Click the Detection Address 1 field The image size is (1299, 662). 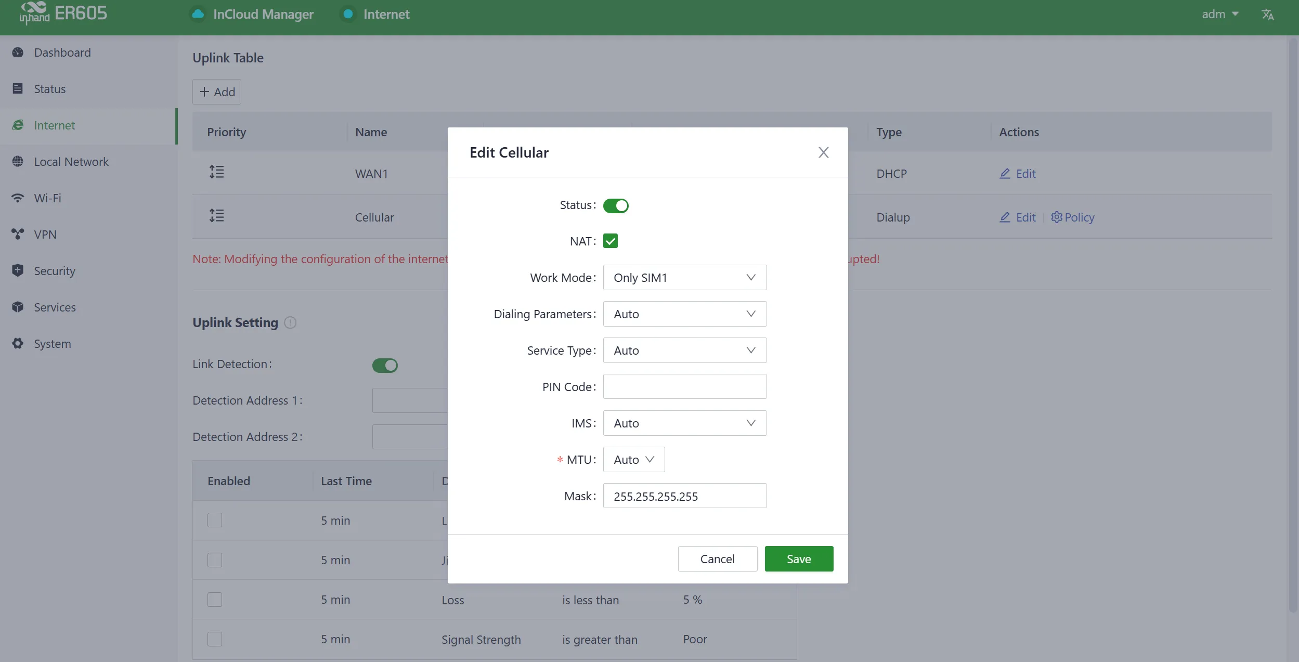coord(410,400)
